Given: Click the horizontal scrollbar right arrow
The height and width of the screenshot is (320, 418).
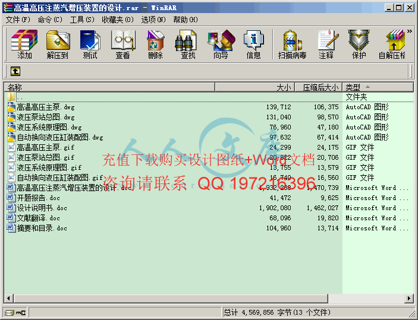Looking at the screenshot, I should 408,298.
